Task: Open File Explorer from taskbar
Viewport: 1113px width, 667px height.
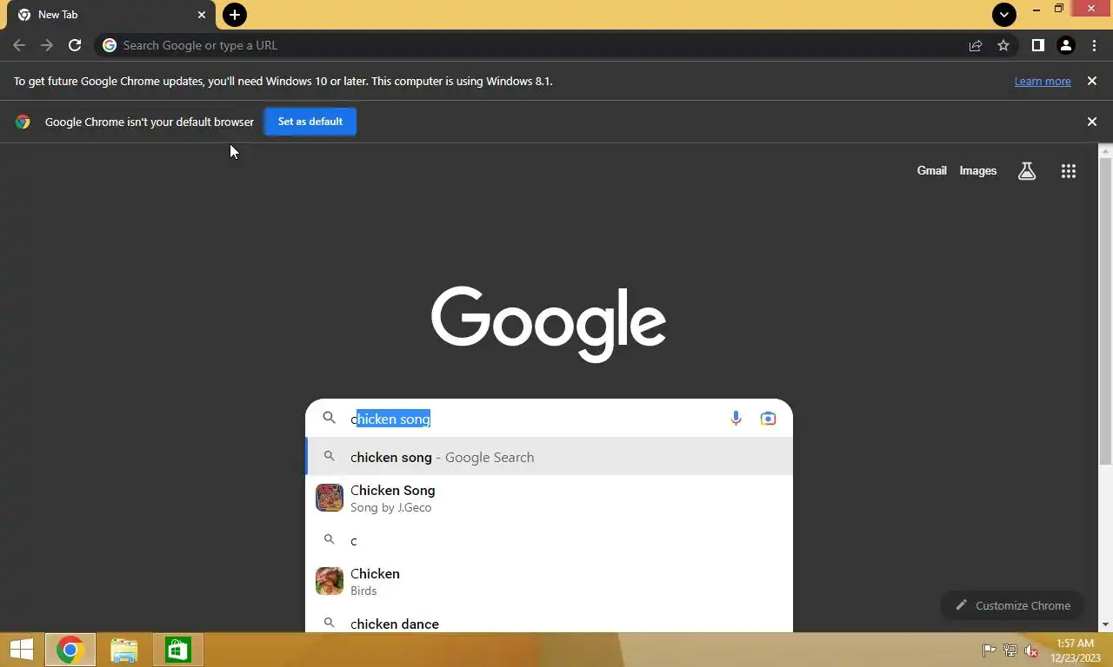Action: coord(124,650)
